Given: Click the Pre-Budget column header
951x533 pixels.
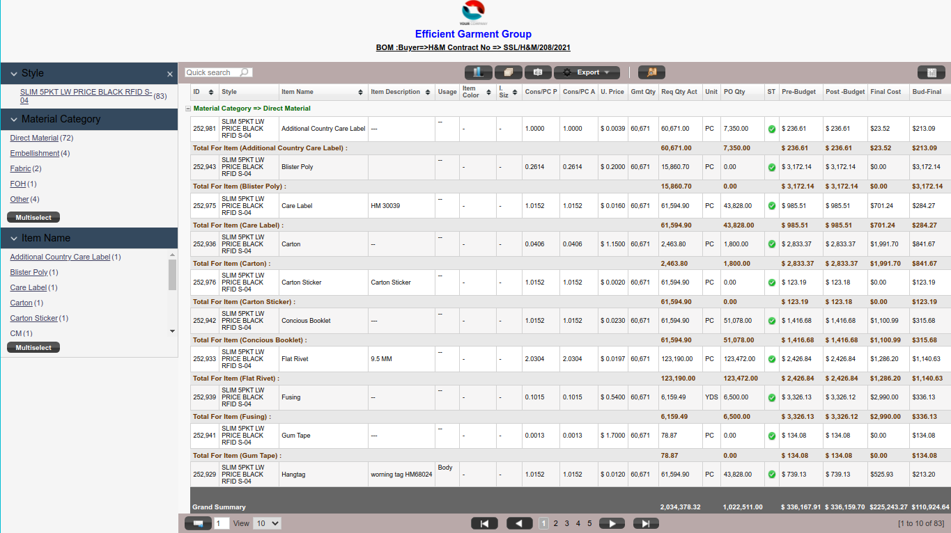Looking at the screenshot, I should pyautogui.click(x=798, y=92).
